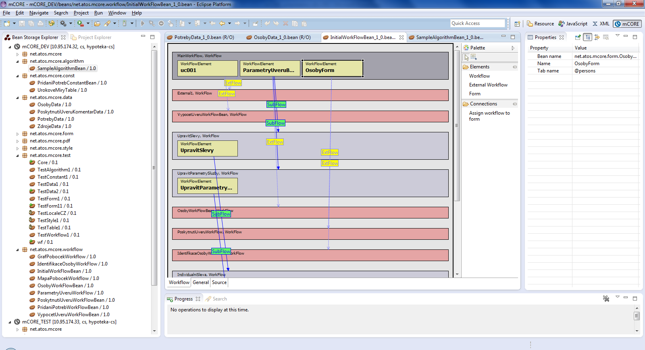
Task: Switch to the Resource perspective
Action: tap(541, 24)
